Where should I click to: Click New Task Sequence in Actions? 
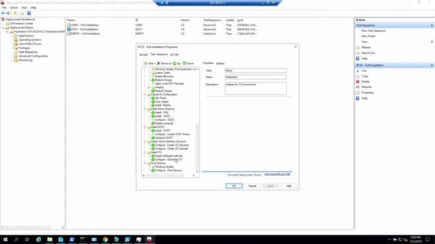(x=373, y=30)
